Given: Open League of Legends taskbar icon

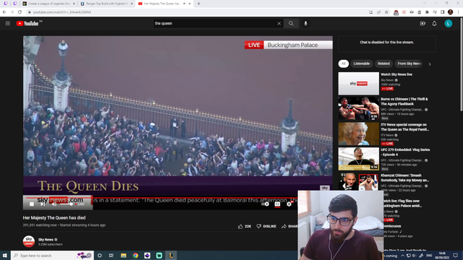Looking at the screenshot, I should pos(171,255).
